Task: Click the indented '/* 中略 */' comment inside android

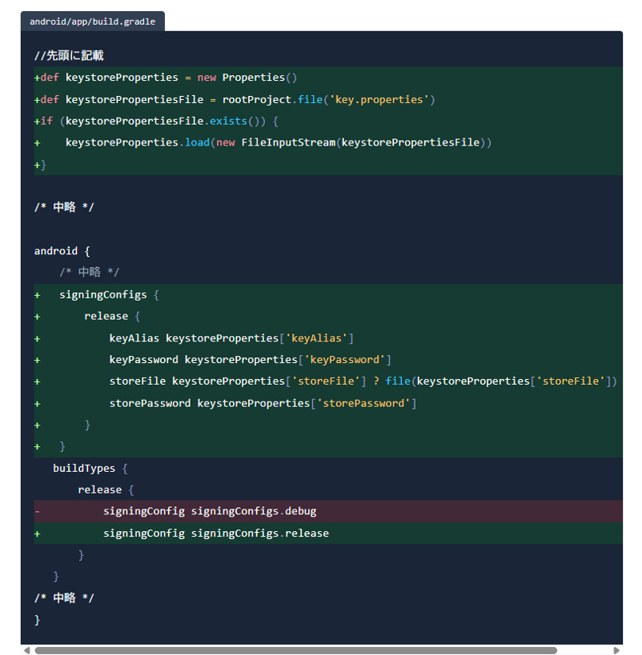Action: (x=89, y=273)
